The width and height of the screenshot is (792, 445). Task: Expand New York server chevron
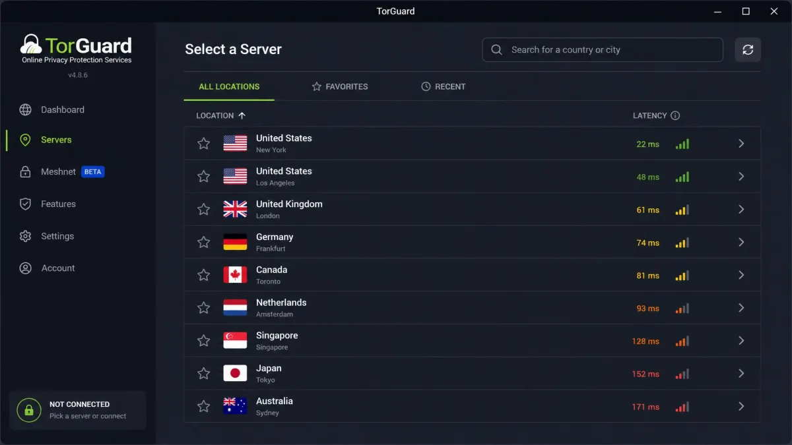(x=741, y=143)
